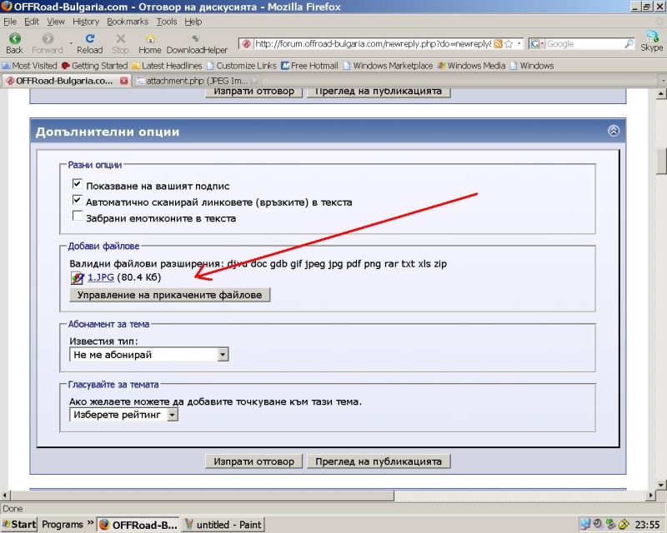Click the Forward navigation icon
Screen dimensions: 667x533
tap(48, 38)
